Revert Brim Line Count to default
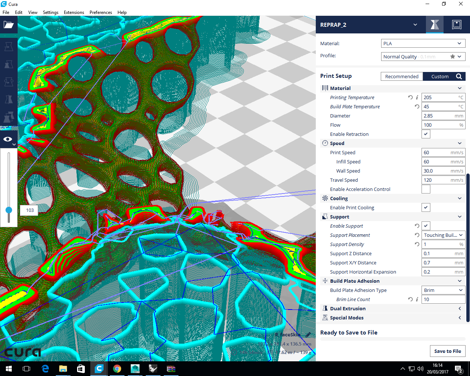The width and height of the screenshot is (470, 376). click(x=410, y=299)
